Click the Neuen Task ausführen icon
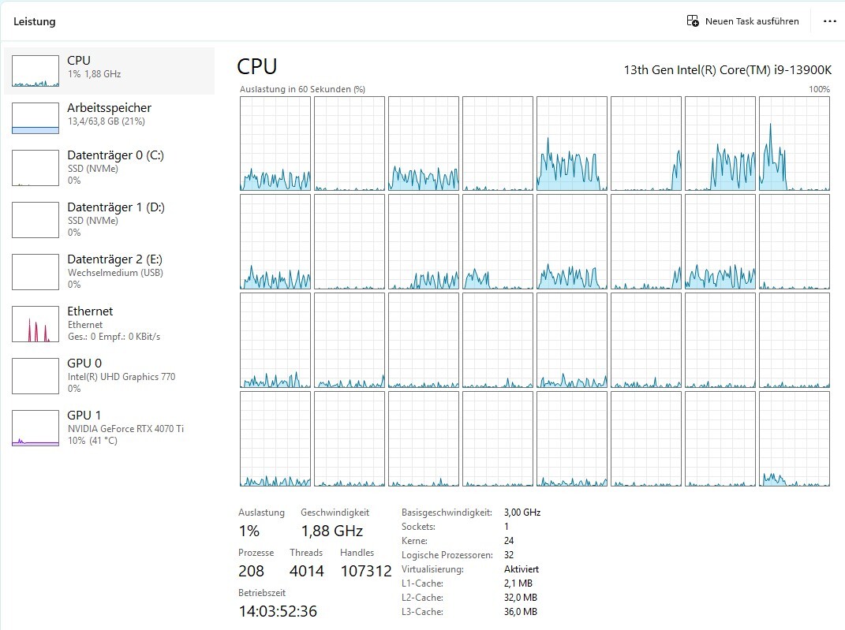This screenshot has width=845, height=630. pyautogui.click(x=693, y=21)
